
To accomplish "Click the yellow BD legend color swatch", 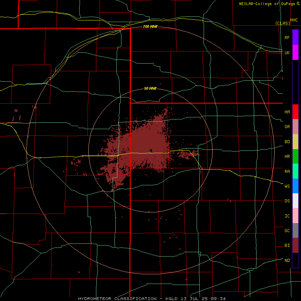I will click(295, 142).
